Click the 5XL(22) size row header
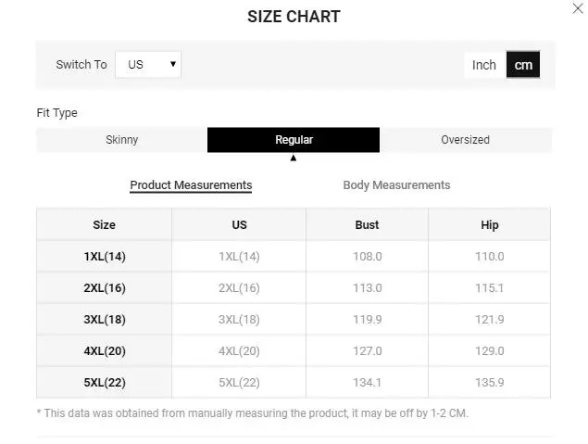Viewport: 588px width, 444px height. 104,383
